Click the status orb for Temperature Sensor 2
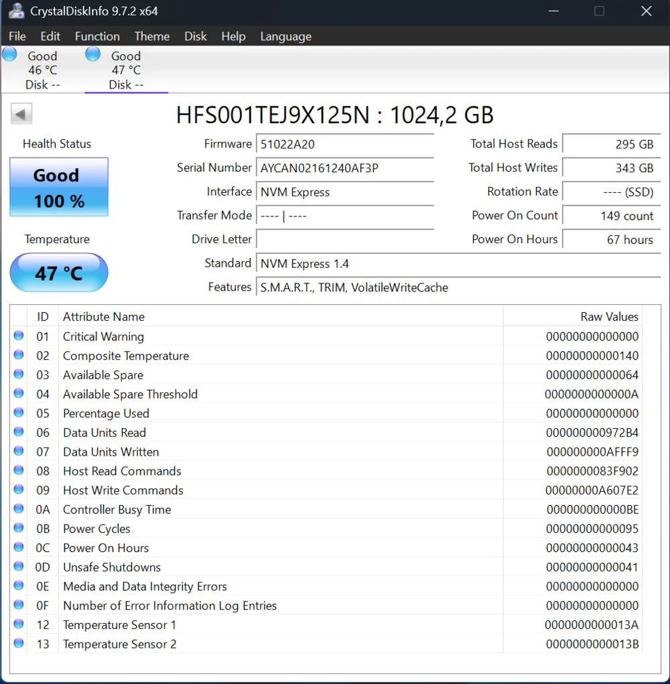This screenshot has height=684, width=670. (19, 643)
